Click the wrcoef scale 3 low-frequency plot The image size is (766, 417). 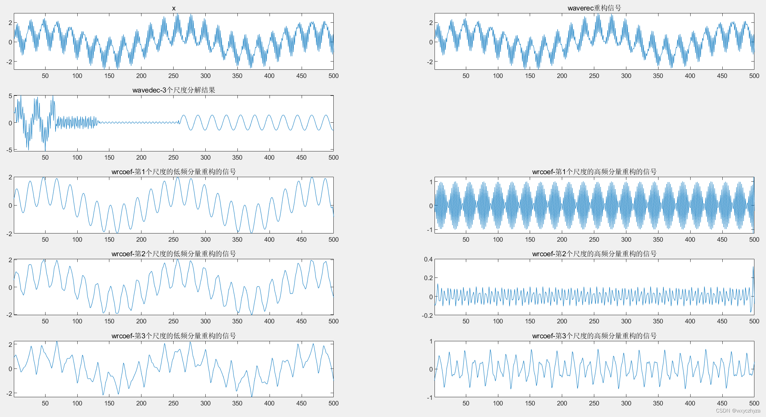174,369
